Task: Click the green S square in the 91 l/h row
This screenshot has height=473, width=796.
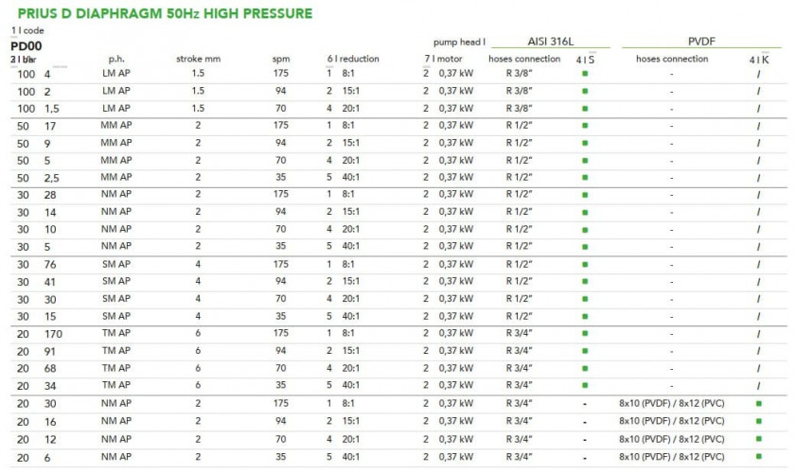Action: 585,351
